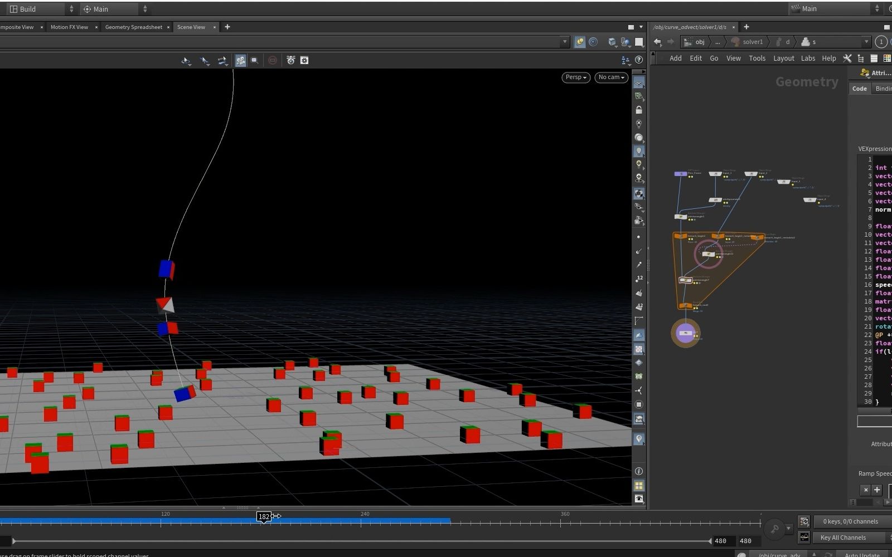The image size is (892, 557).
Task: Toggle display point numbers icon
Action: coord(639,279)
